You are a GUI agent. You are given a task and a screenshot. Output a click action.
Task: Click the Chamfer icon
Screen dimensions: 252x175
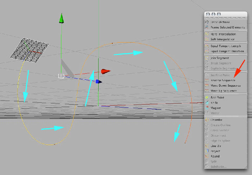click(x=207, y=120)
